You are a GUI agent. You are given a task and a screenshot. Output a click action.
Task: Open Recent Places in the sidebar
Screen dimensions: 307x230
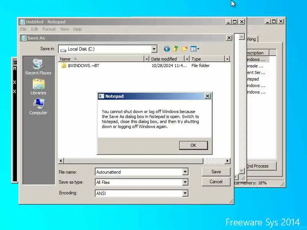coord(38,66)
